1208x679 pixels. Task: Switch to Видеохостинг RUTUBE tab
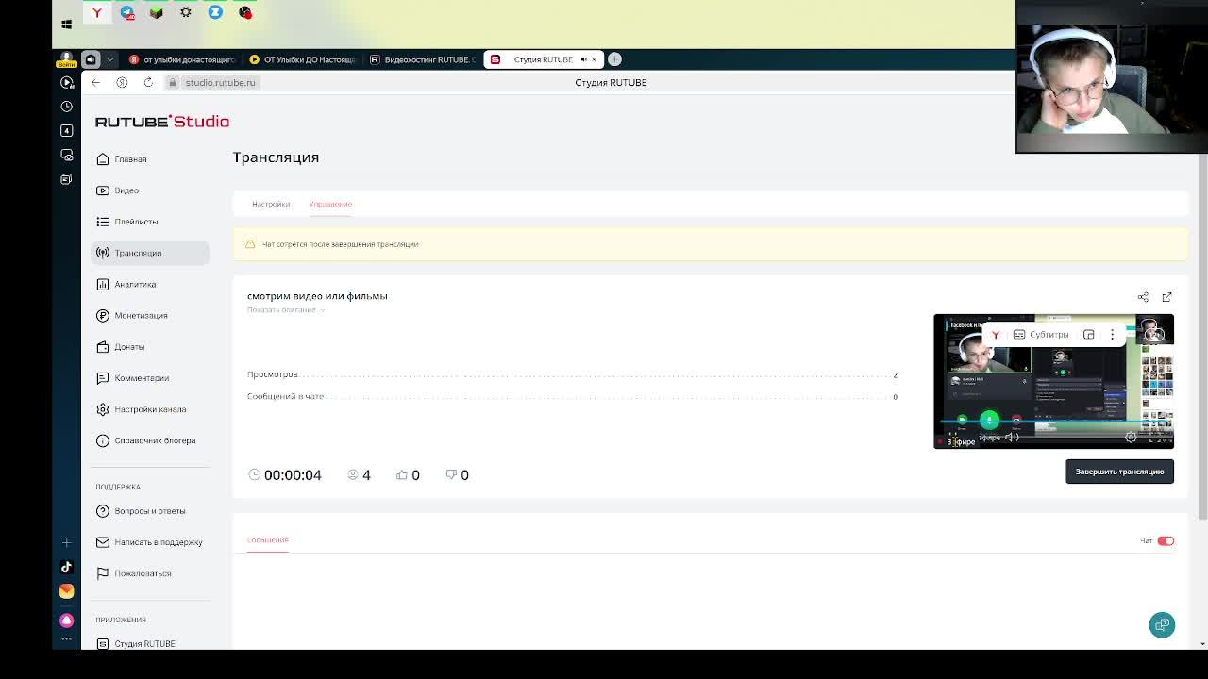(x=424, y=59)
